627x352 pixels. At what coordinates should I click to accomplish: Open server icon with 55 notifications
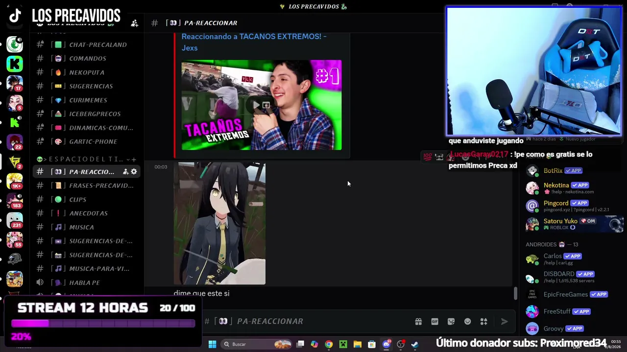[x=15, y=240]
